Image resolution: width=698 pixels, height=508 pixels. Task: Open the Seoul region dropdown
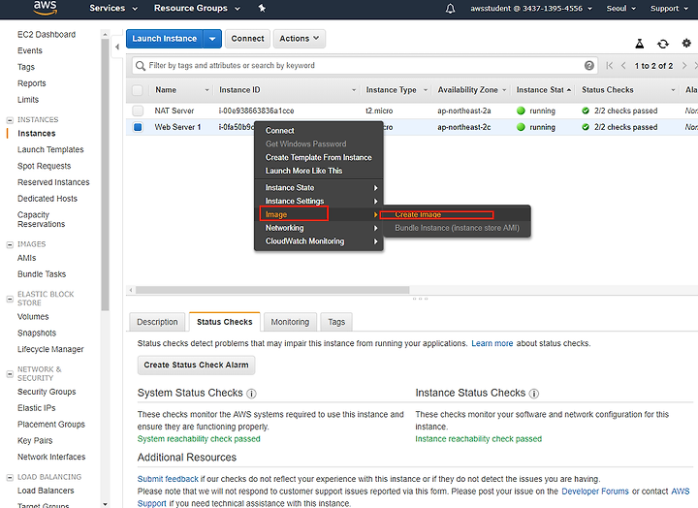621,9
